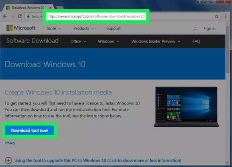The image size is (232, 167).
Task: Reload the page with refresh icon
Action: pos(20,16)
